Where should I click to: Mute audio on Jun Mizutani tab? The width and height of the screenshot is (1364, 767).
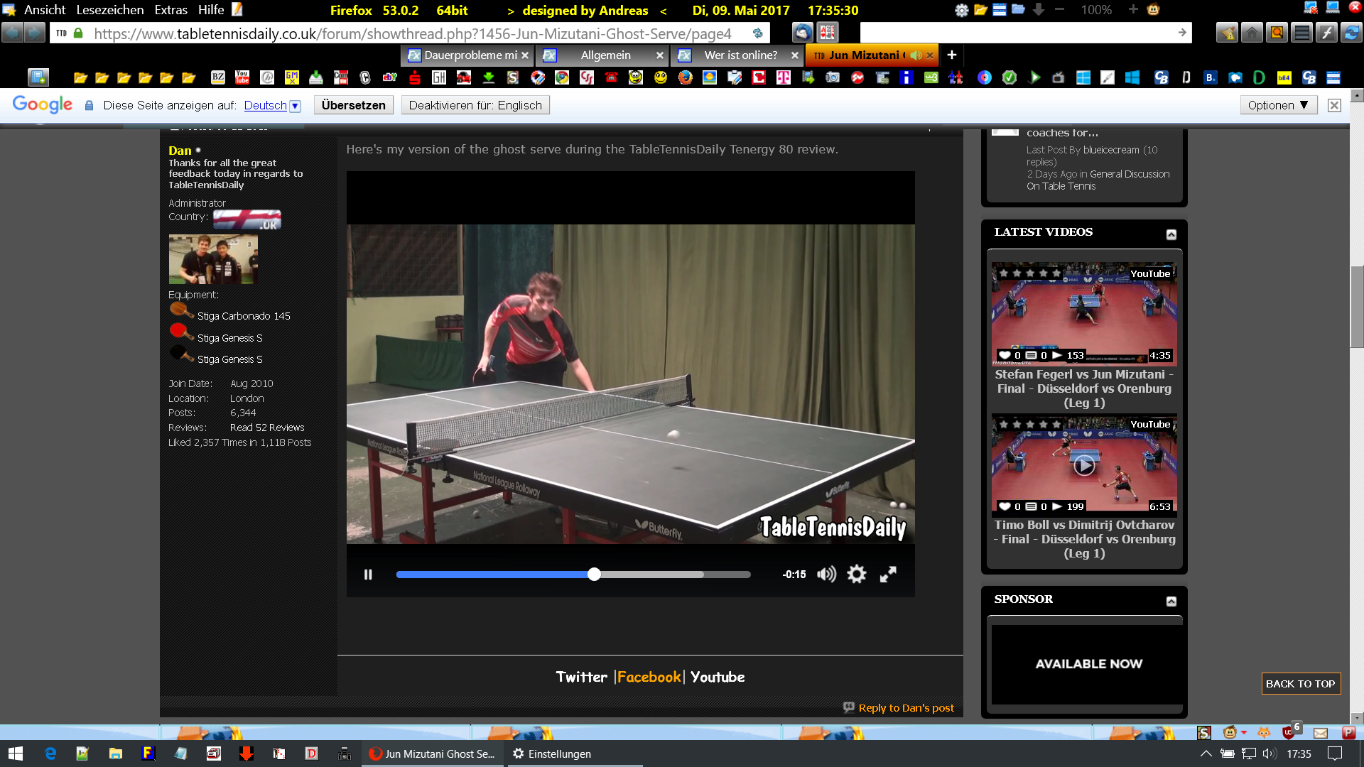click(x=916, y=55)
